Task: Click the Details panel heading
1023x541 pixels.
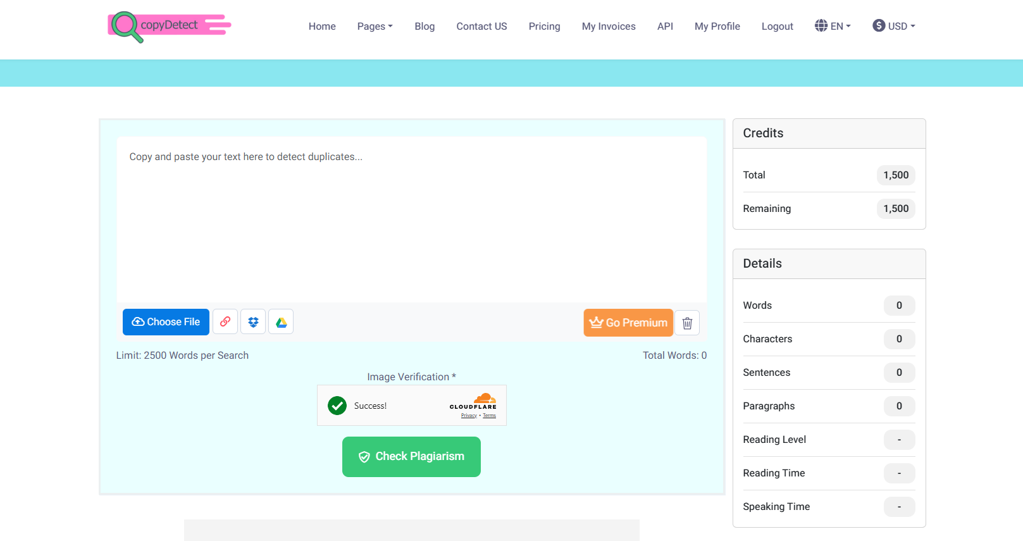Action: pyautogui.click(x=762, y=264)
